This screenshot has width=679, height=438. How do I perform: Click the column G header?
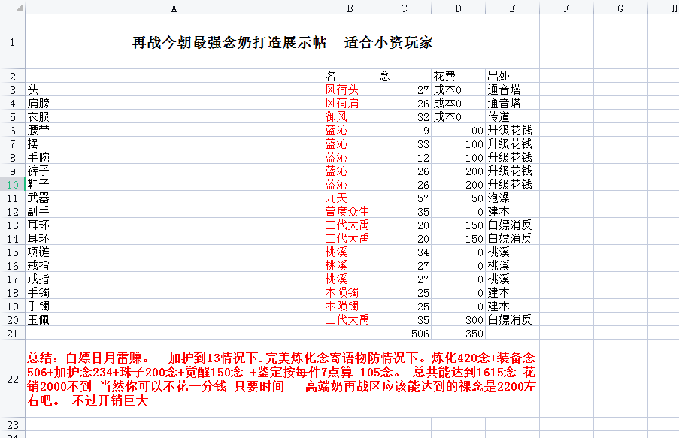(620, 8)
